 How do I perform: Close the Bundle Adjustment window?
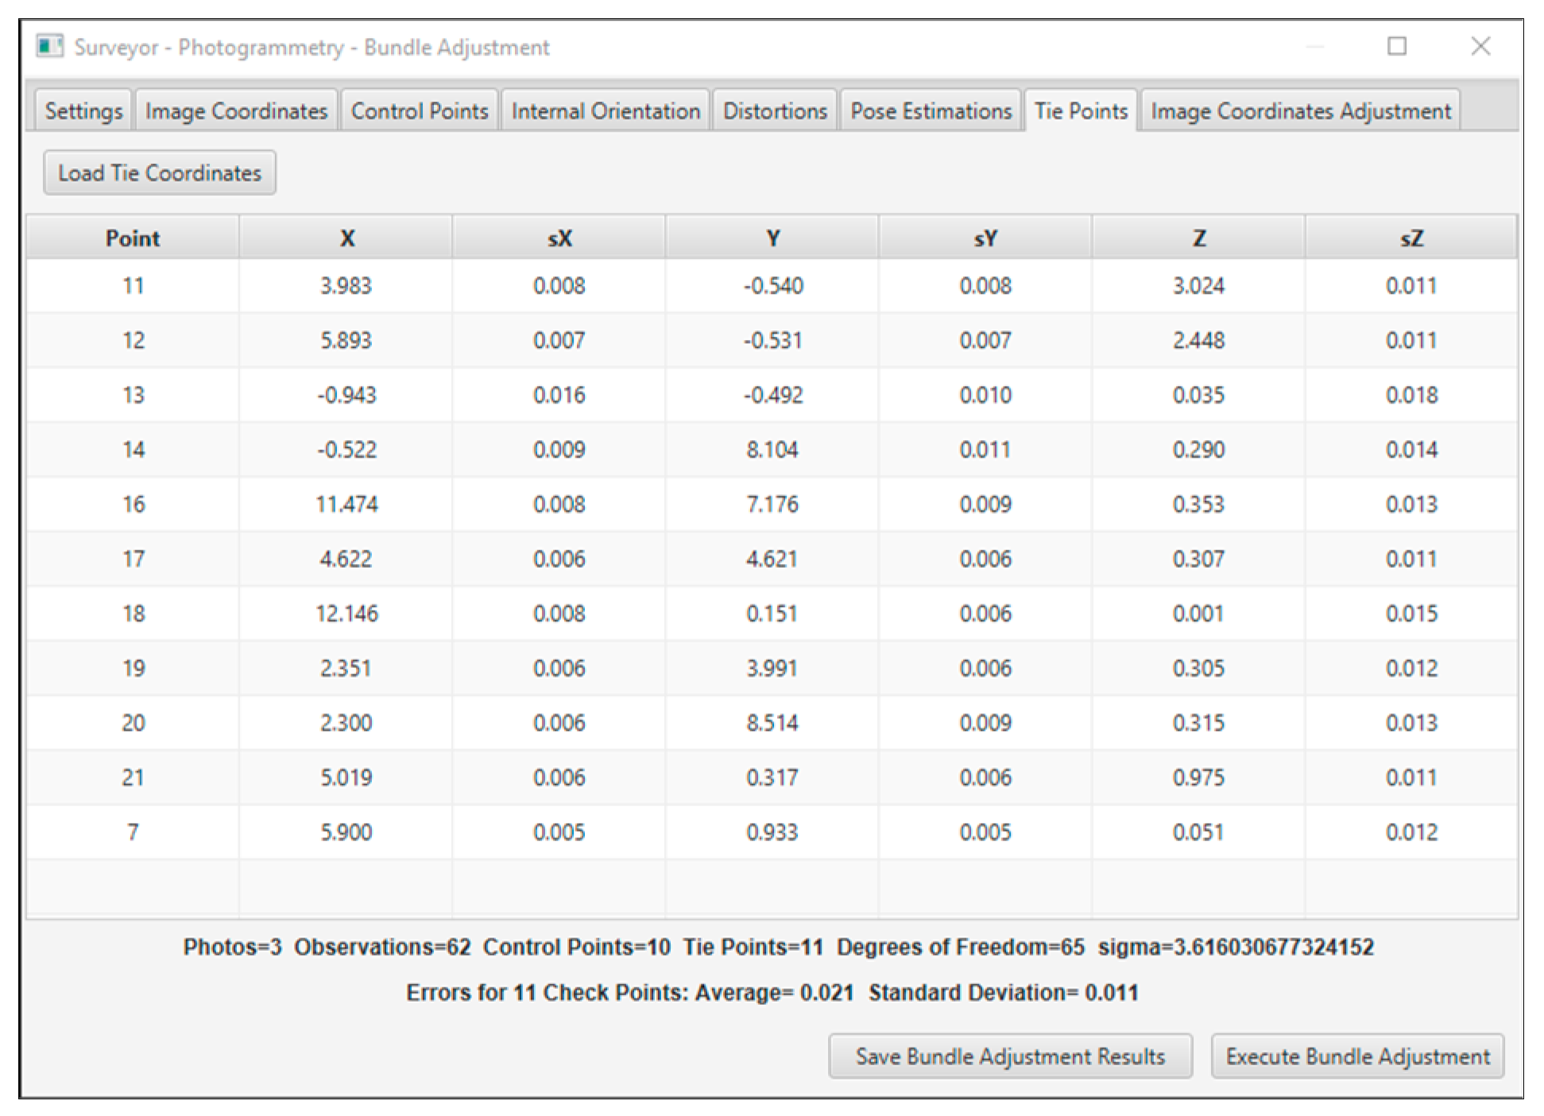1480,46
